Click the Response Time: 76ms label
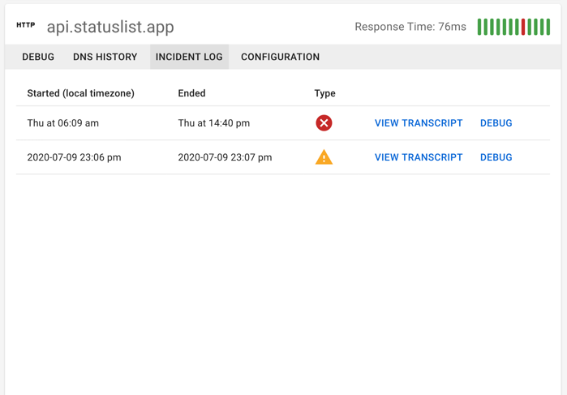This screenshot has height=395, width=567. pyautogui.click(x=410, y=27)
